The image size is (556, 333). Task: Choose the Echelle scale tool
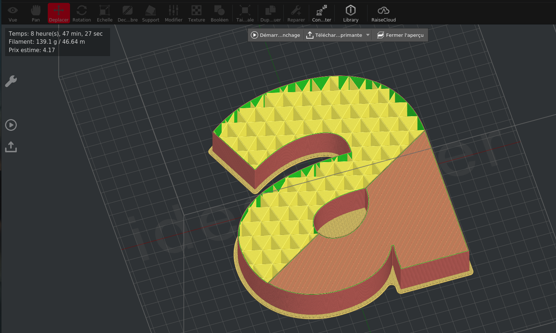[x=105, y=13]
